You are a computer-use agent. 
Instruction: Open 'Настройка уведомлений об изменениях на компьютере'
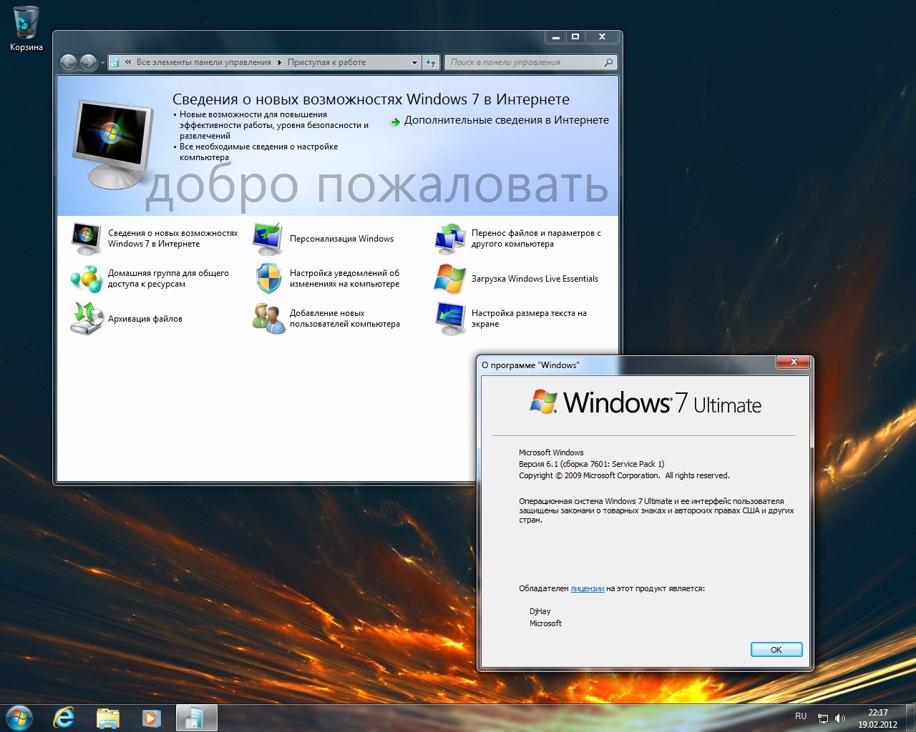pyautogui.click(x=344, y=279)
